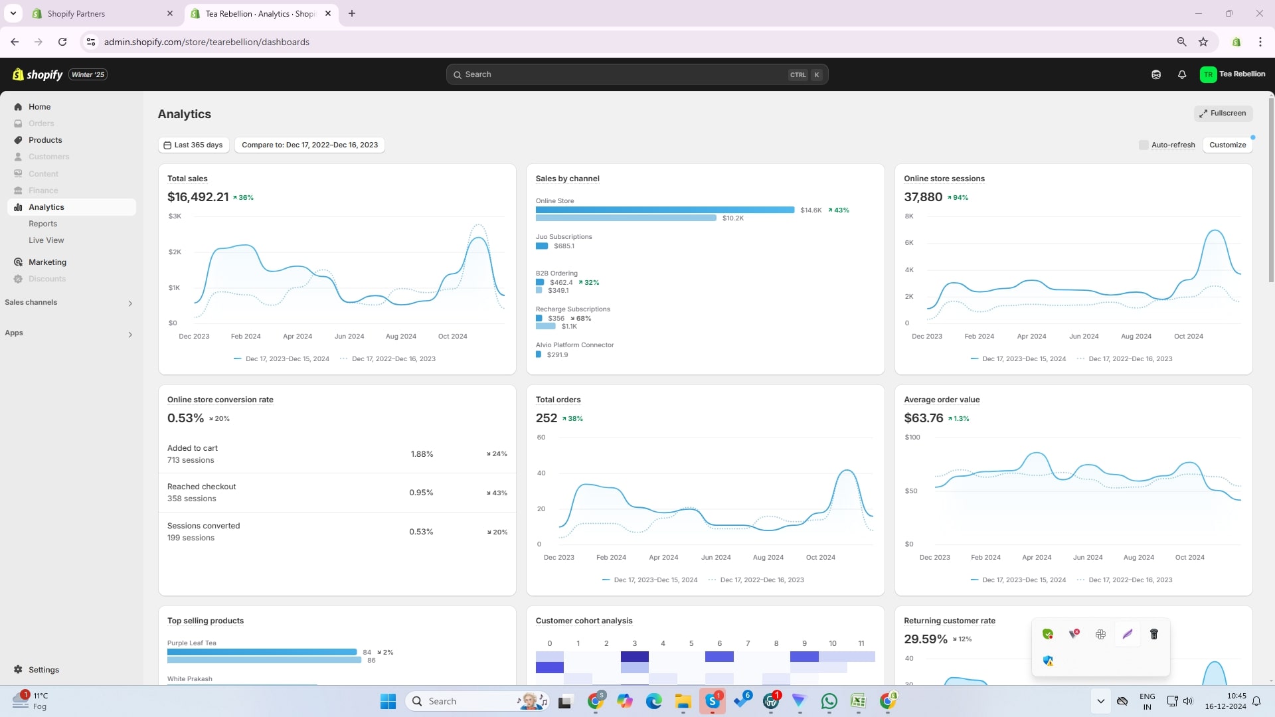Click the Online Store sales bar
Screen dimensions: 1275x717
(x=664, y=210)
